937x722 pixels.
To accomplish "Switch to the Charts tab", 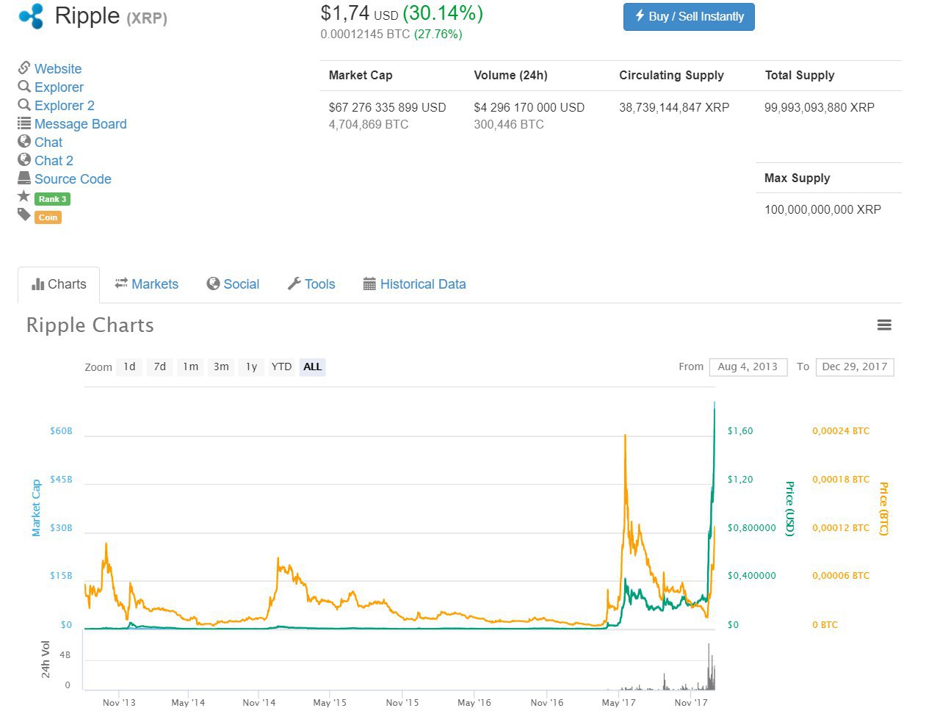I will tap(59, 284).
